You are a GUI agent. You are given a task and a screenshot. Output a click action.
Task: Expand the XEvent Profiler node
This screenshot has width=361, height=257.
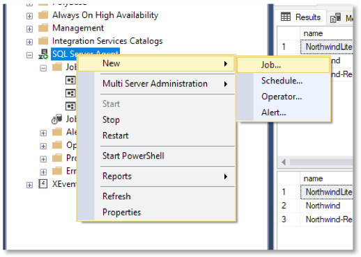pos(29,185)
